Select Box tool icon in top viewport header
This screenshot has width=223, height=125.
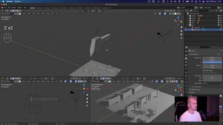pos(7,11)
